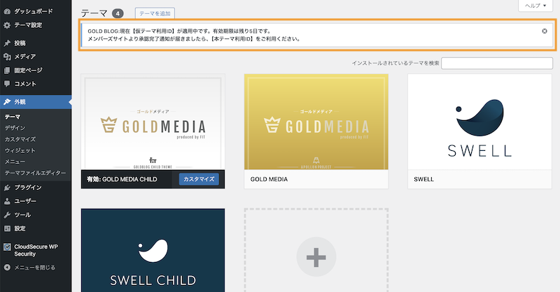The image size is (560, 292).
Task: Click the CloudSecure WP Security shield icon
Action: [7, 247]
